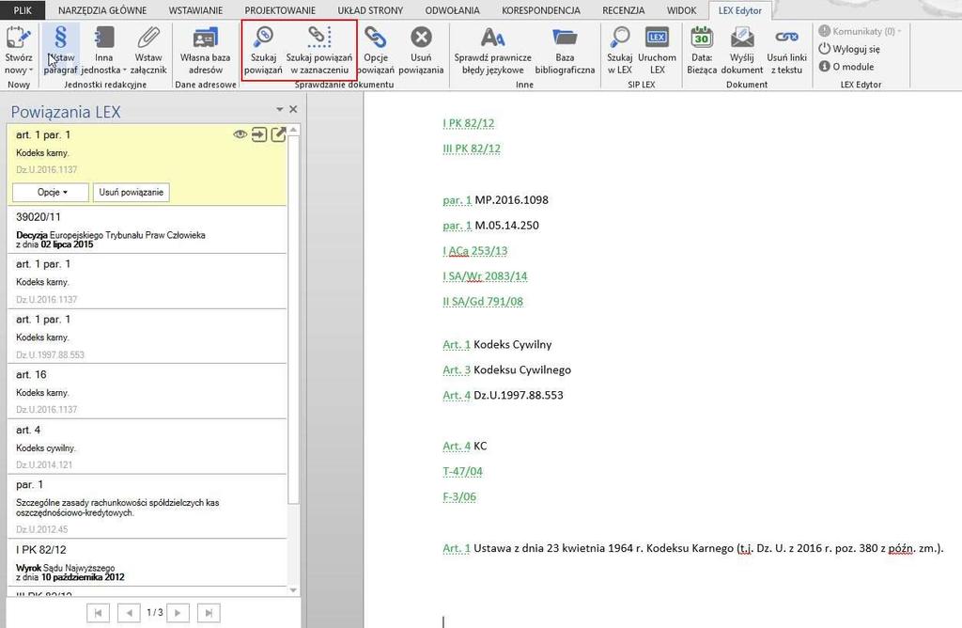Switch to NARZĘDZIA GŁÓWNE tab
The width and height of the screenshot is (962, 628).
102,10
